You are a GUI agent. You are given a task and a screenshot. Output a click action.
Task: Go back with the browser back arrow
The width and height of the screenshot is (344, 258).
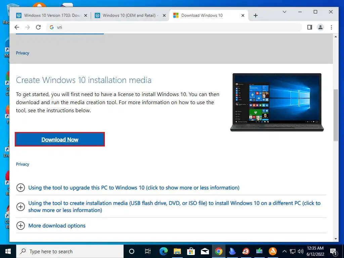pyautogui.click(x=17, y=27)
